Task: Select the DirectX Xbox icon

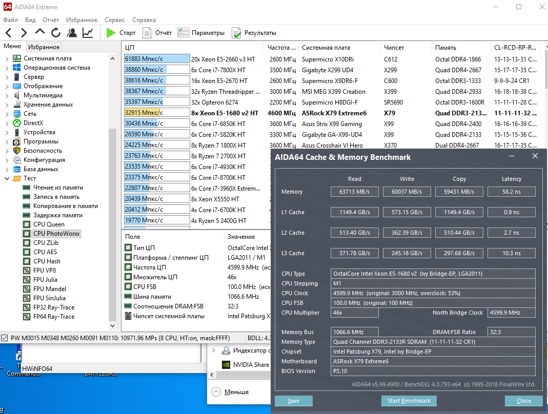Action: (17, 123)
